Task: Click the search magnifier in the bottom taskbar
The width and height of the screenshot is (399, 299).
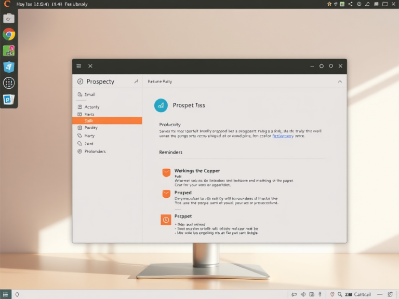Action: point(340,294)
